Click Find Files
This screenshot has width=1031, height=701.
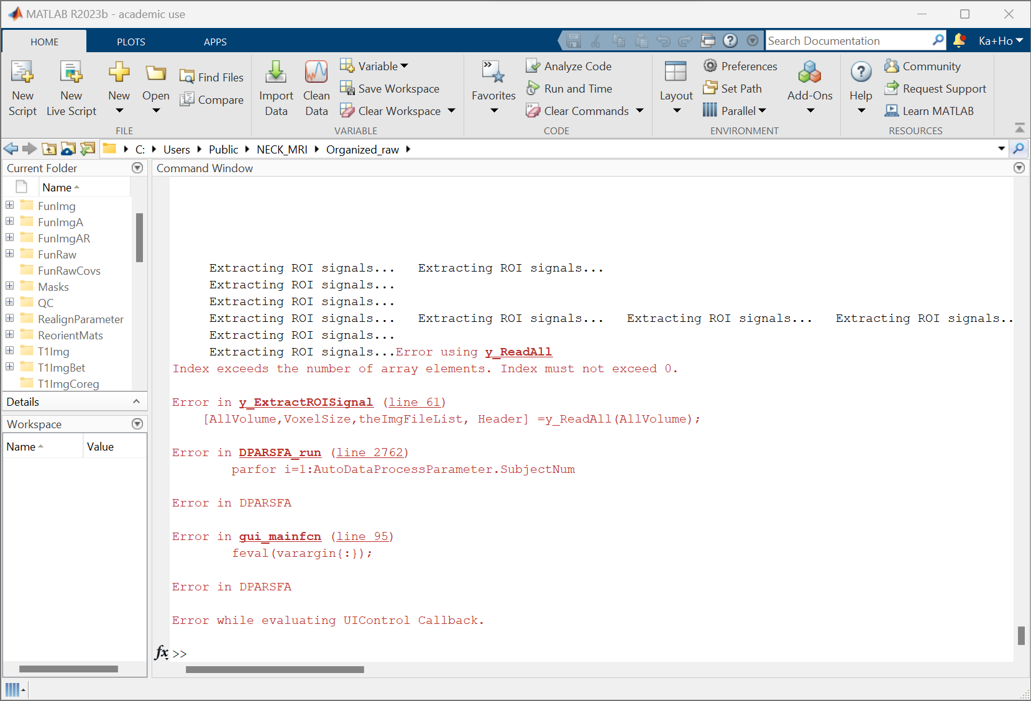click(211, 77)
